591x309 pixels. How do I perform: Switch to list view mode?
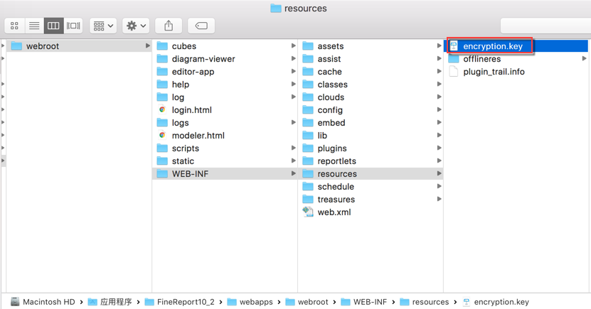click(34, 26)
